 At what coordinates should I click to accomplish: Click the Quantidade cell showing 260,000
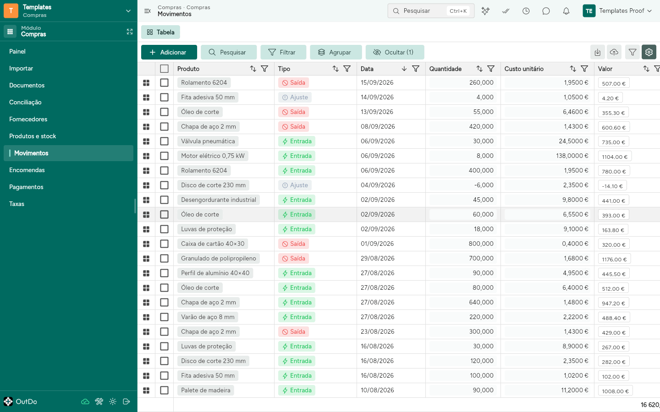click(x=463, y=83)
